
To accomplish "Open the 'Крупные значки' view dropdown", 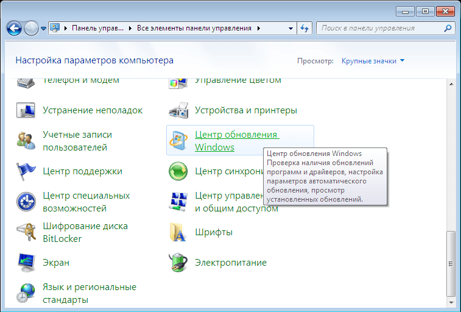I will click(373, 61).
